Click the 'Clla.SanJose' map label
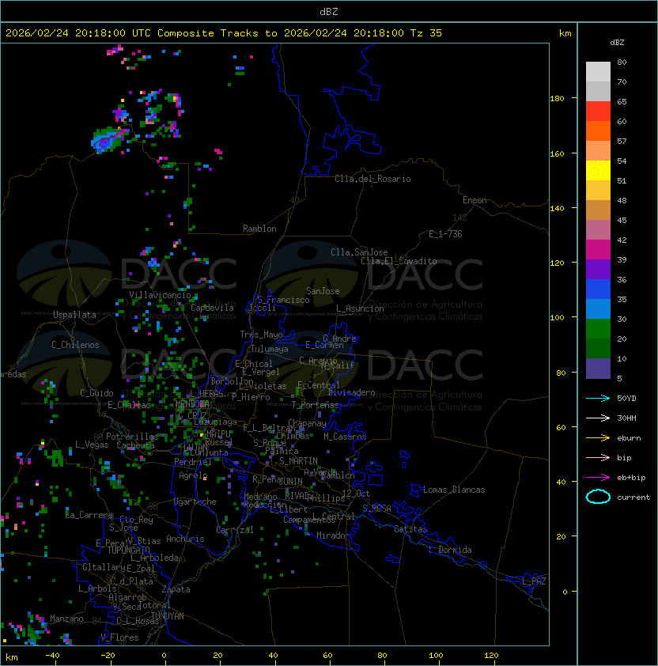Screen dimensions: 658x666 point(359,252)
